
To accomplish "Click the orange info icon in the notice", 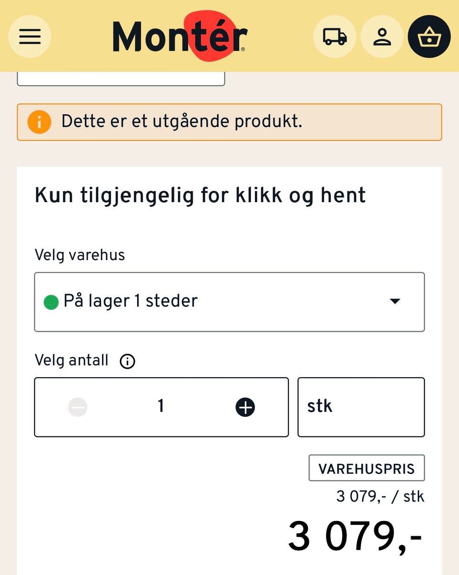I will coord(39,122).
